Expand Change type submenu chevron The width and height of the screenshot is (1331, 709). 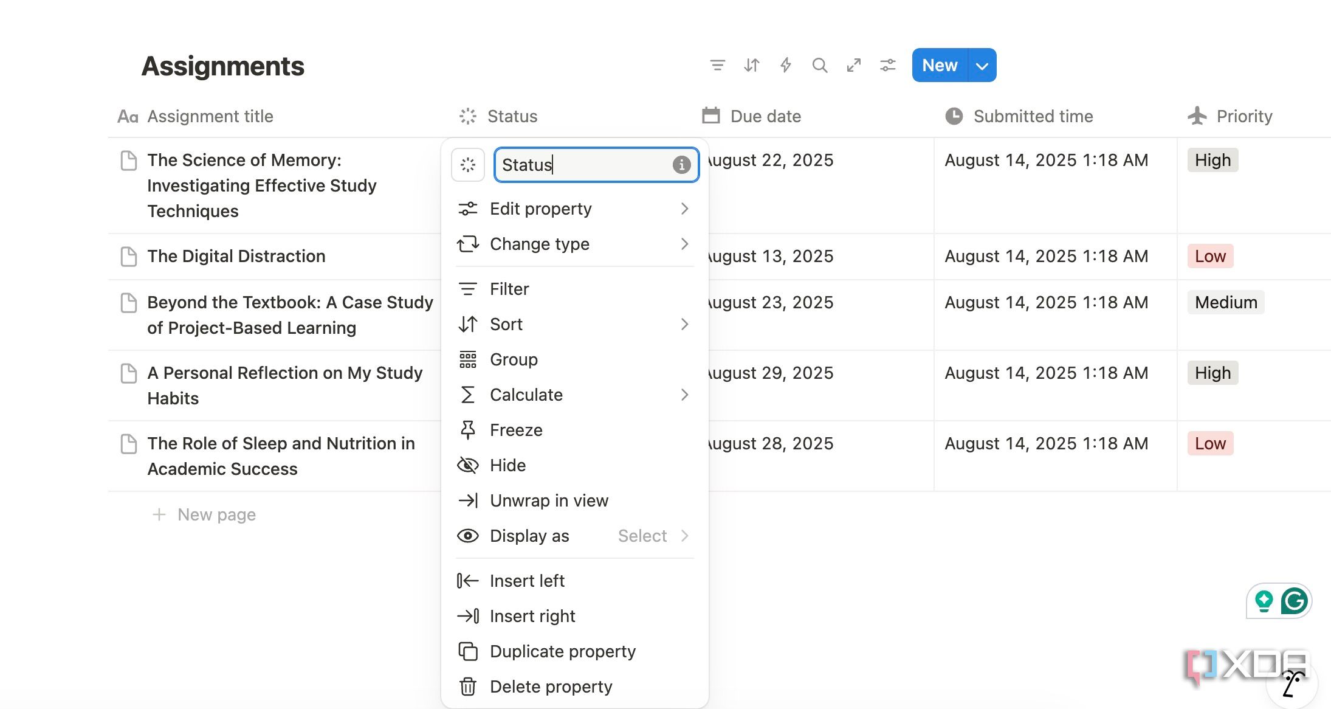tap(684, 244)
